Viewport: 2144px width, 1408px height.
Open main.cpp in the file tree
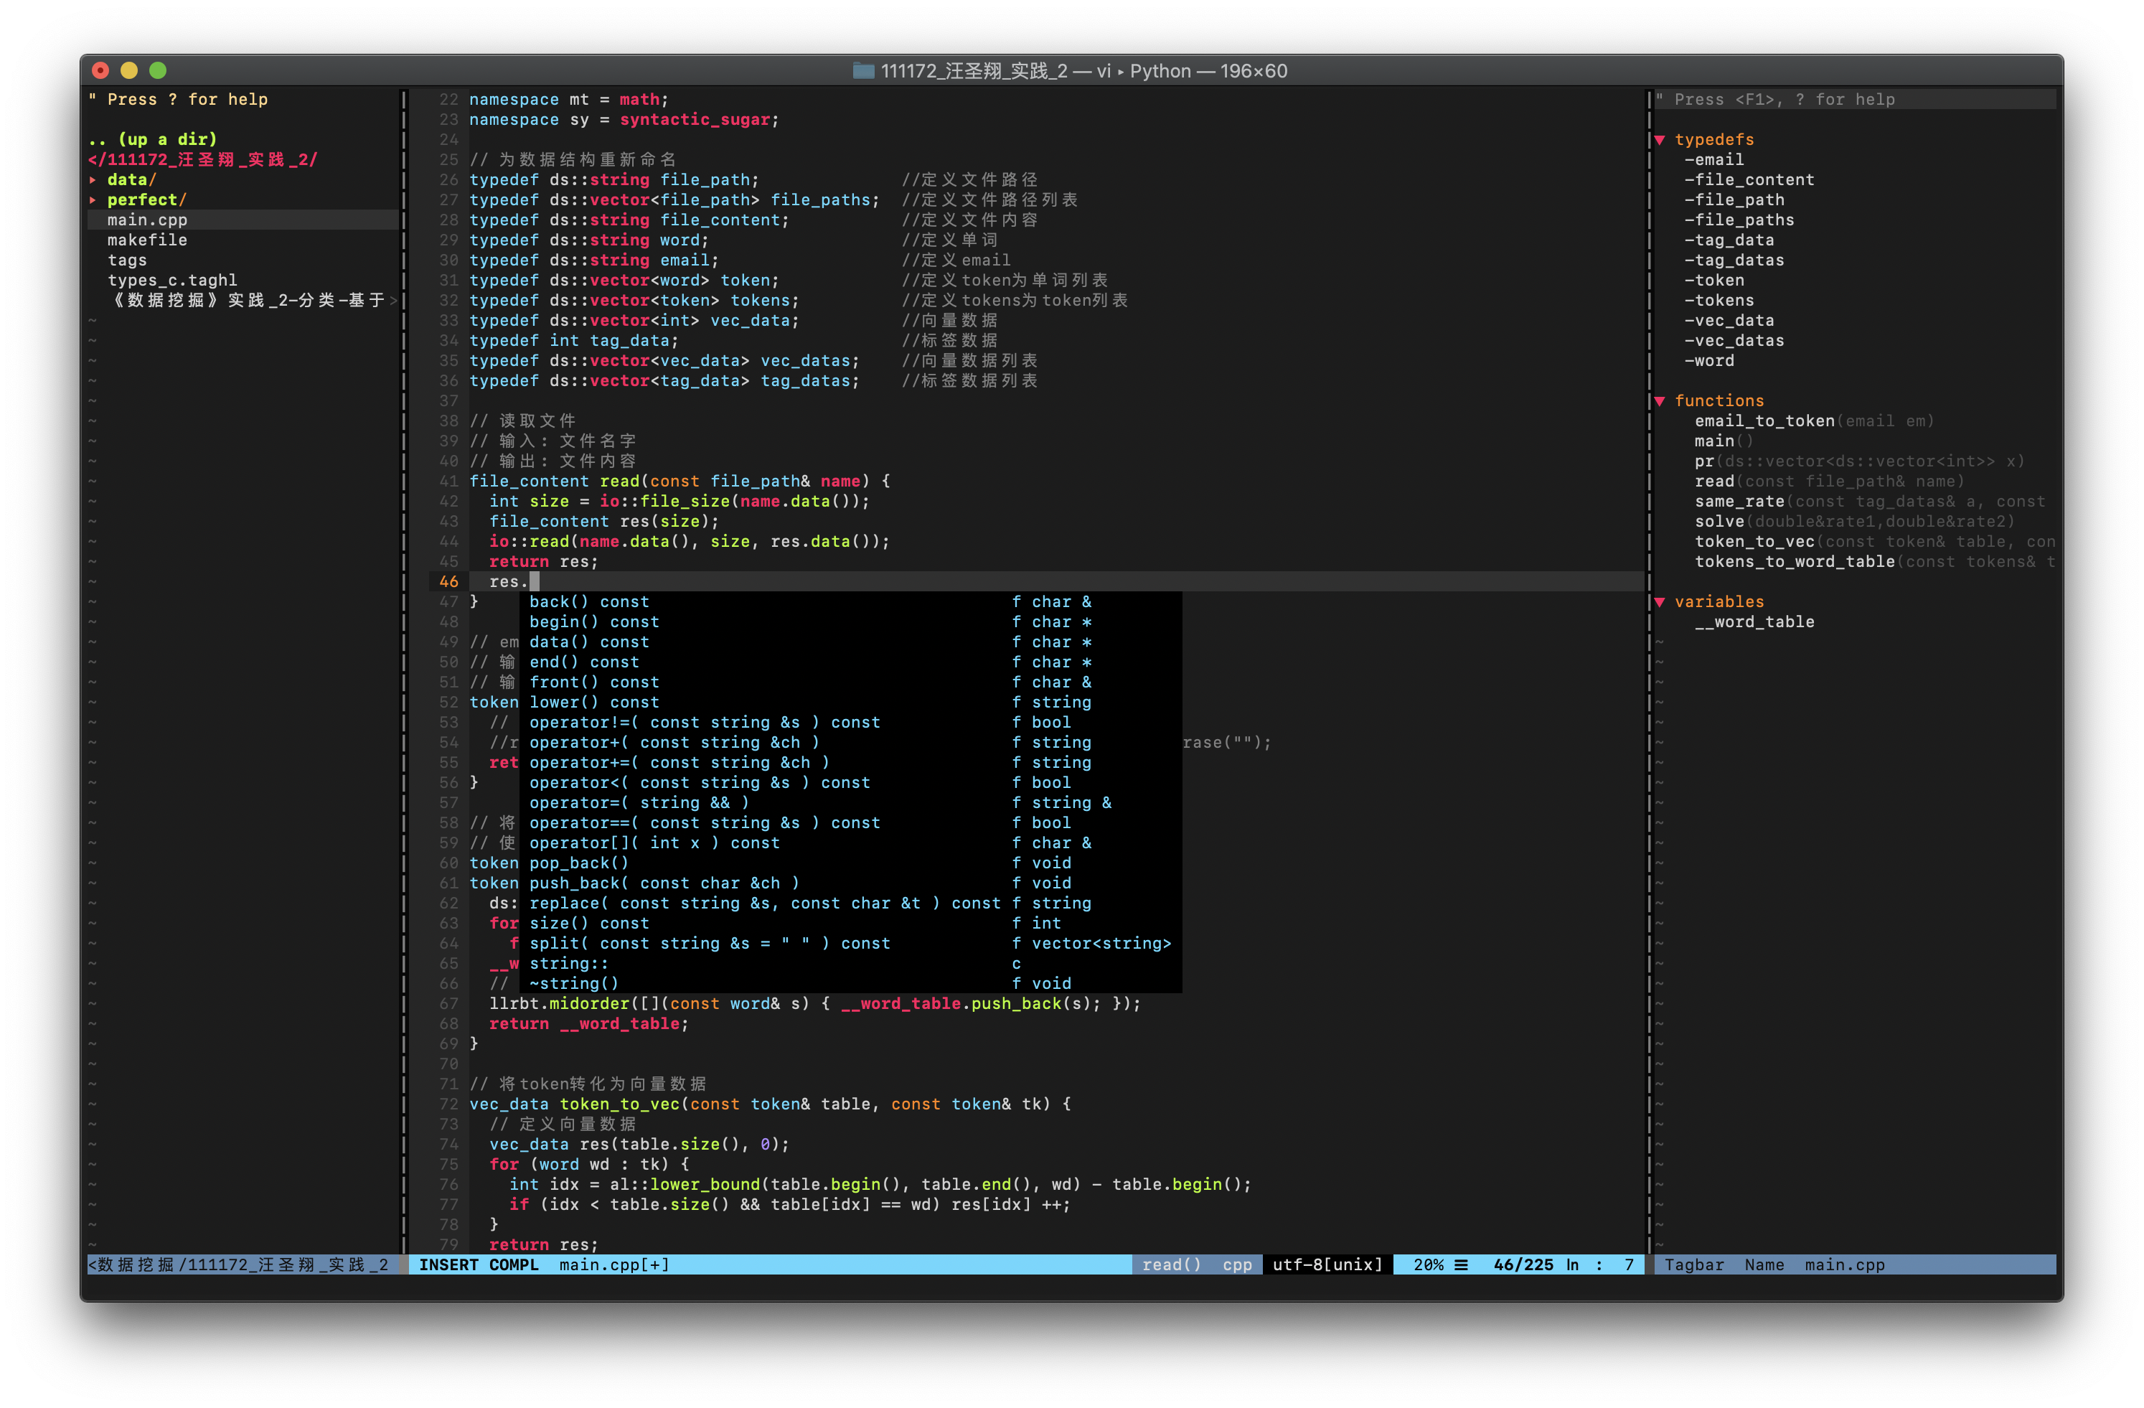click(147, 220)
